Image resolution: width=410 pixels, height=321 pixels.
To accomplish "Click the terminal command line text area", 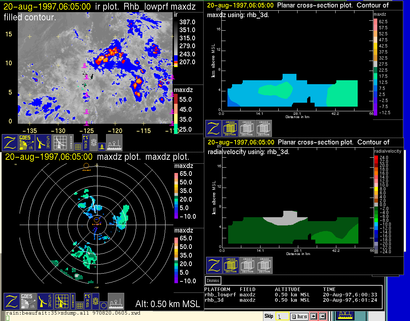I will 73,313.
